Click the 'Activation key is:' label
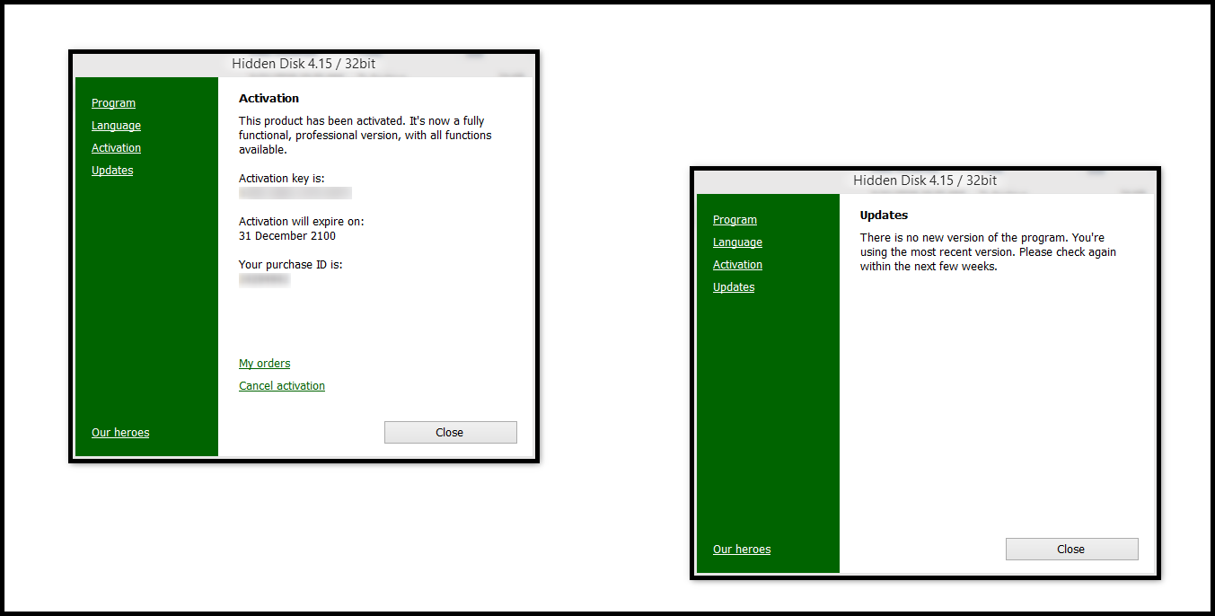1215x616 pixels. (282, 179)
